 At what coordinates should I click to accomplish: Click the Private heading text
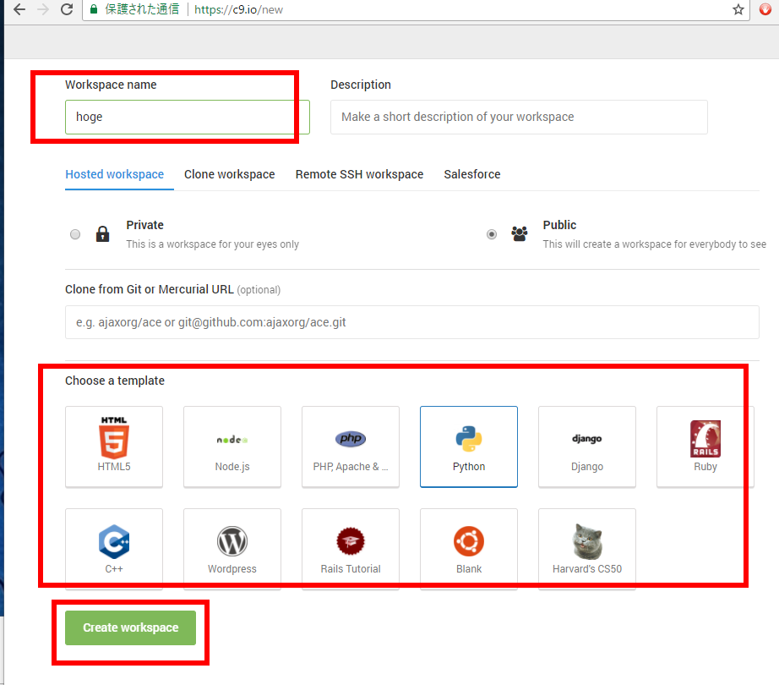point(144,225)
